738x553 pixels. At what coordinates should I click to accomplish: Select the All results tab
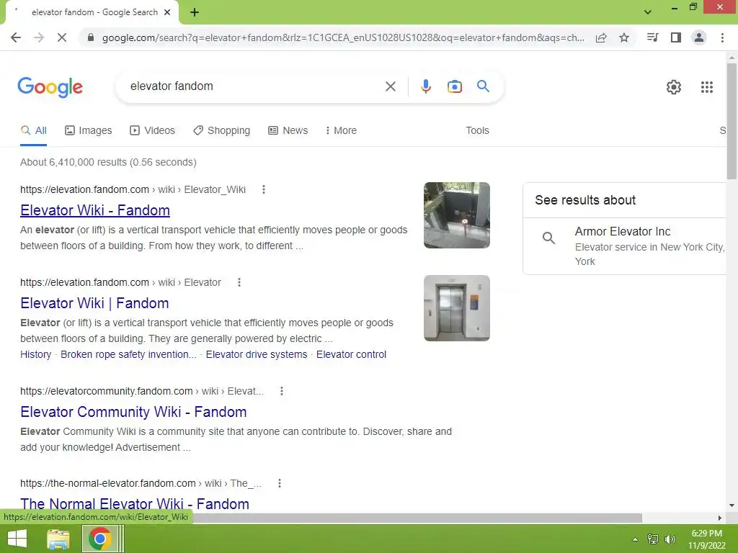click(x=33, y=131)
